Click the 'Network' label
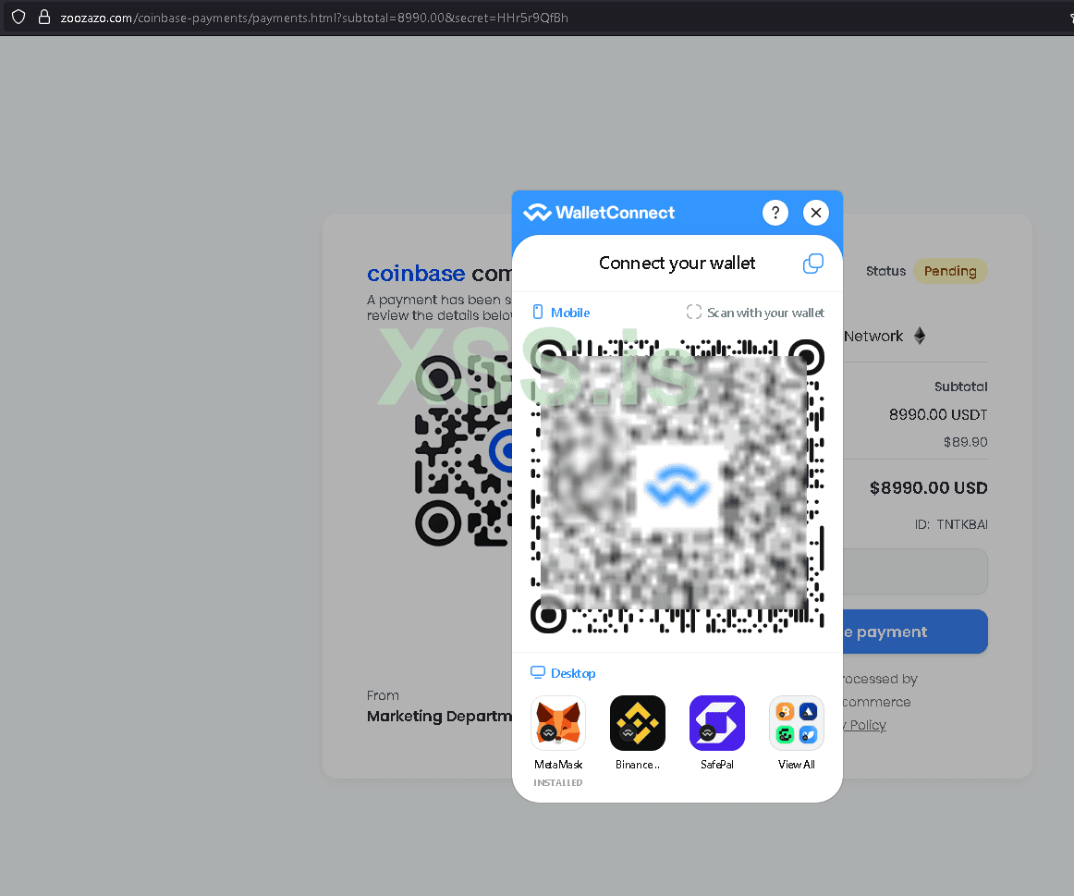Screen dimensions: 1074x896 [x=873, y=337]
